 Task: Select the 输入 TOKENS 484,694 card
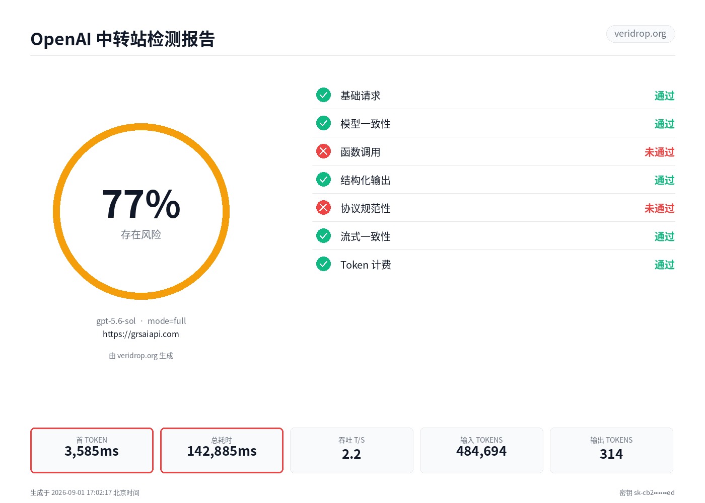[x=481, y=450]
